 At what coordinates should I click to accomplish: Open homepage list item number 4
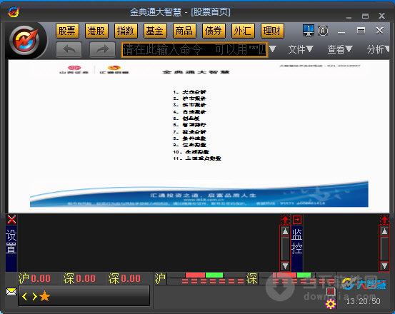[x=189, y=112]
